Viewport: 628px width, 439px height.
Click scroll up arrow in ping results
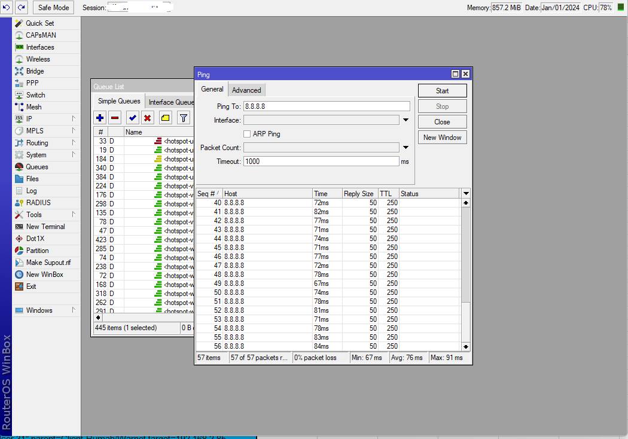(x=466, y=203)
